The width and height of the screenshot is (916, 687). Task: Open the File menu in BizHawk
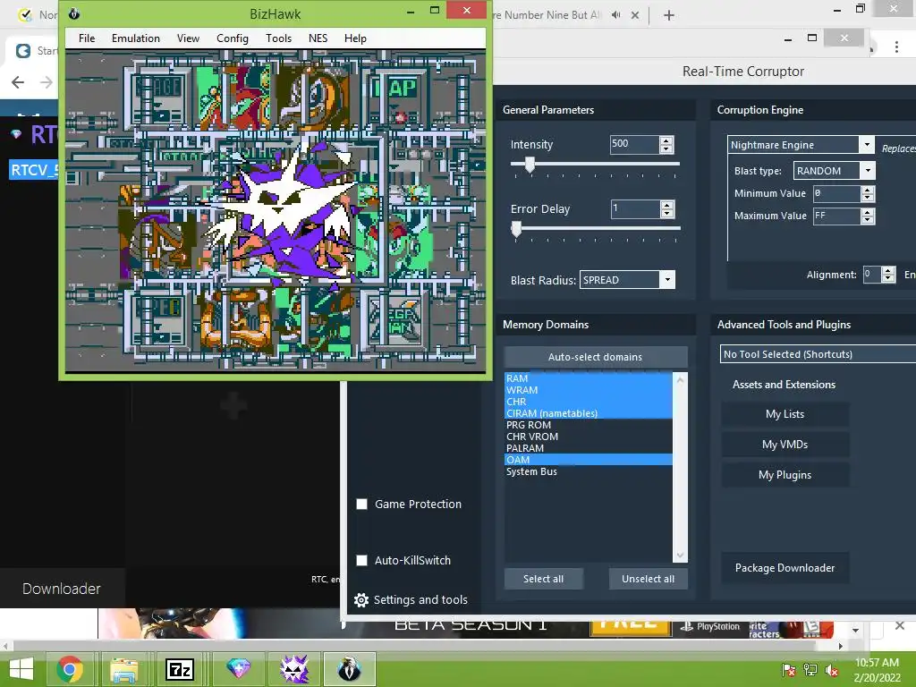click(87, 38)
